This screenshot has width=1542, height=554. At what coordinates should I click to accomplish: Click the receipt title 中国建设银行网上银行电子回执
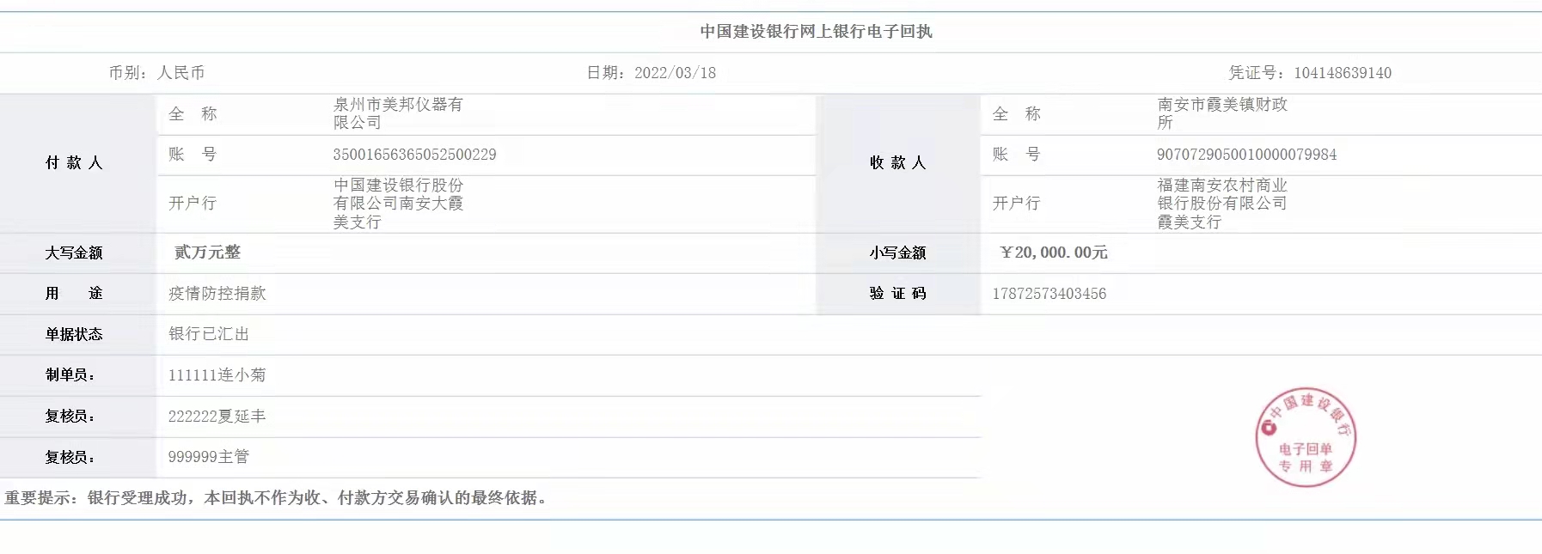tap(815, 32)
